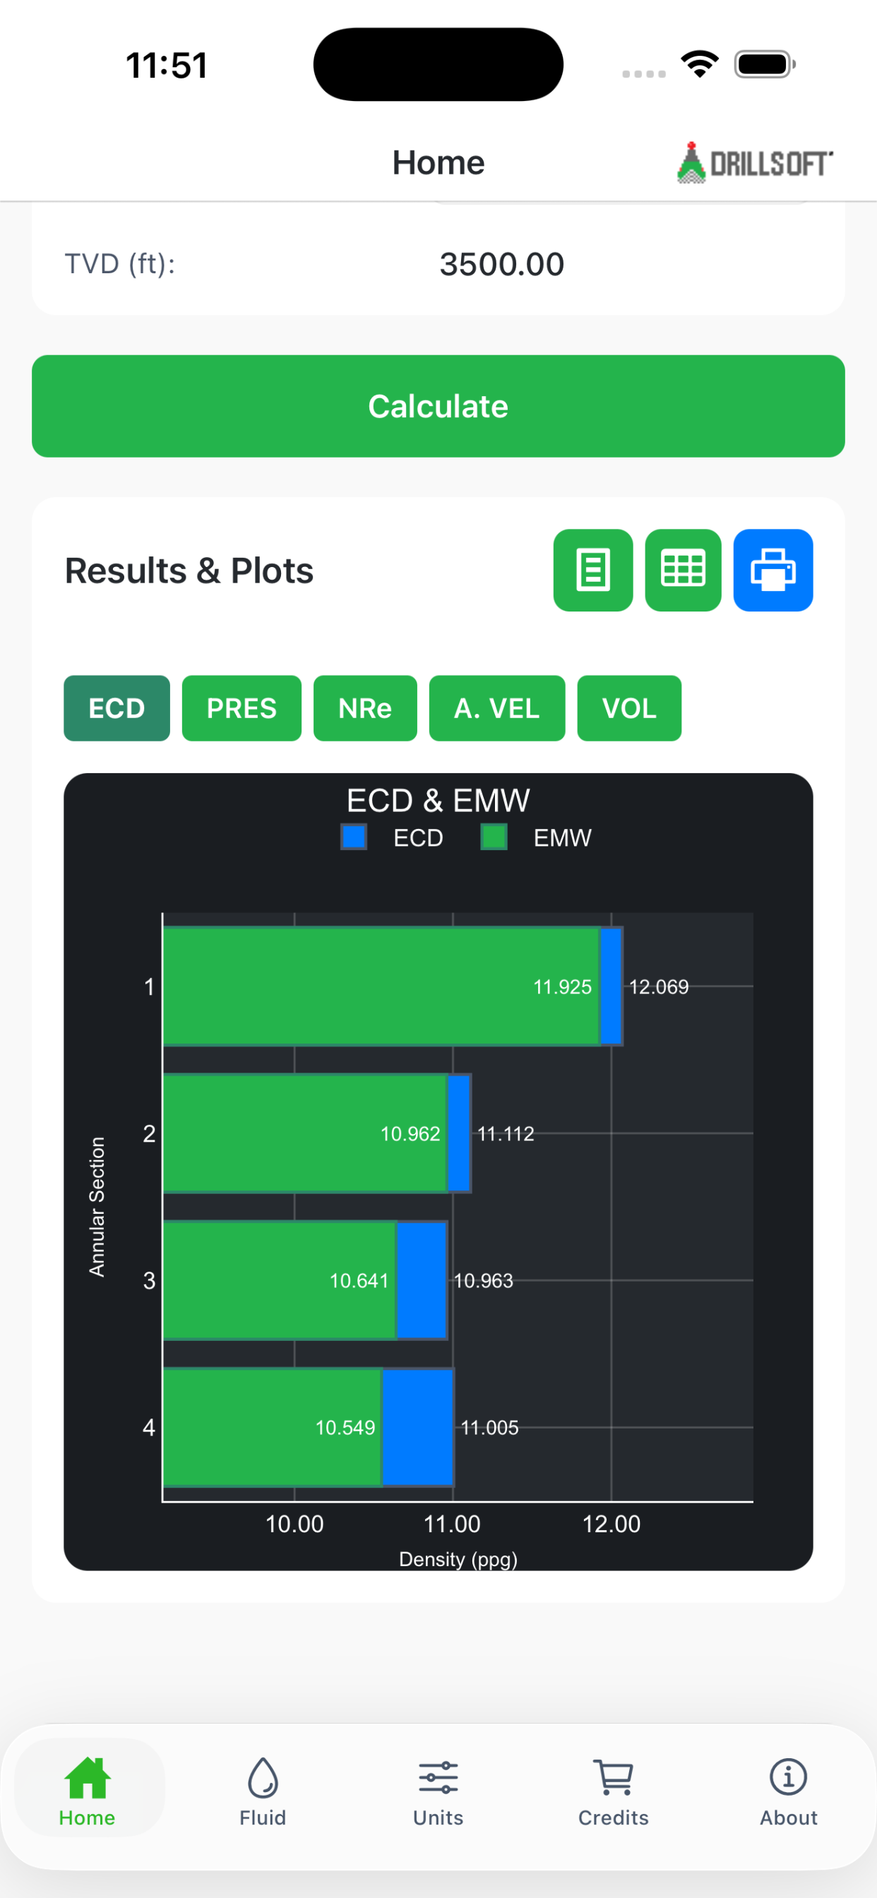The width and height of the screenshot is (877, 1898).
Task: Open the text report icon
Action: coord(592,570)
